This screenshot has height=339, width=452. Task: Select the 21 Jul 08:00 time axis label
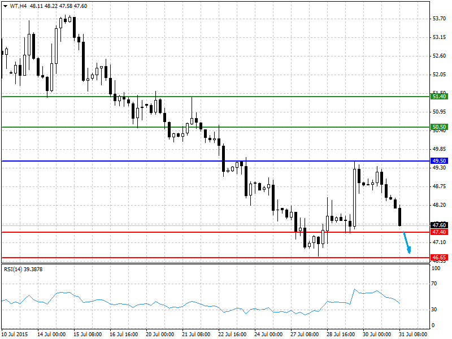196,334
